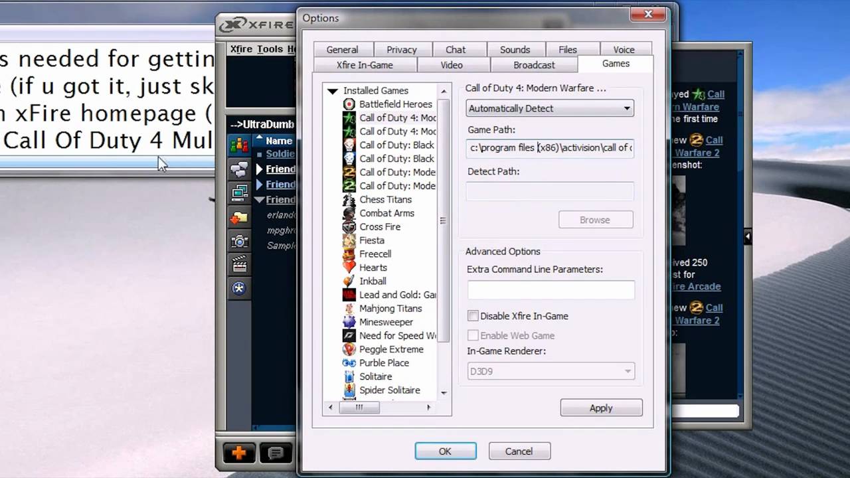850x478 pixels.
Task: Select Chess Titans game icon
Action: click(x=349, y=200)
